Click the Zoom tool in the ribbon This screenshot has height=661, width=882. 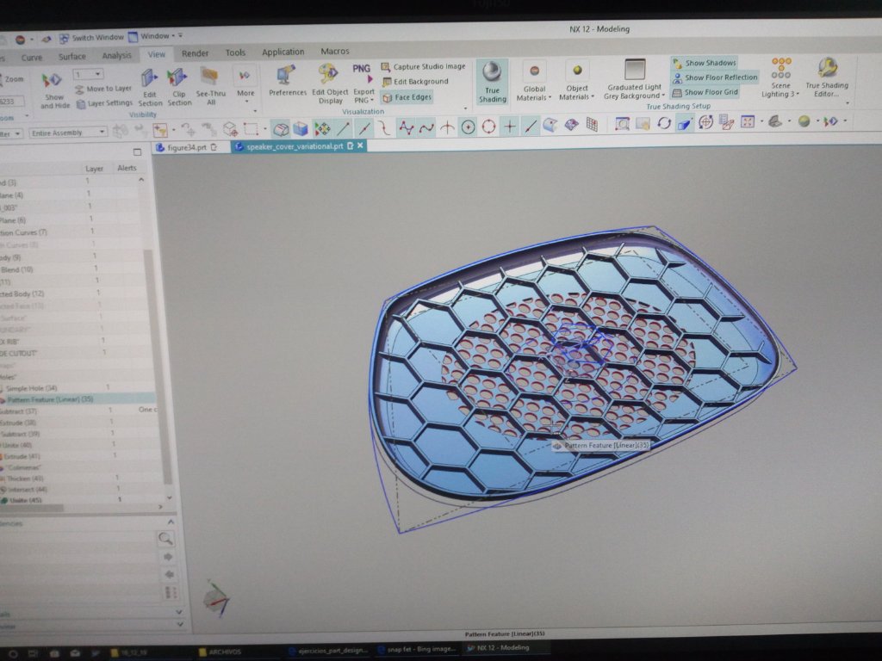pos(12,79)
